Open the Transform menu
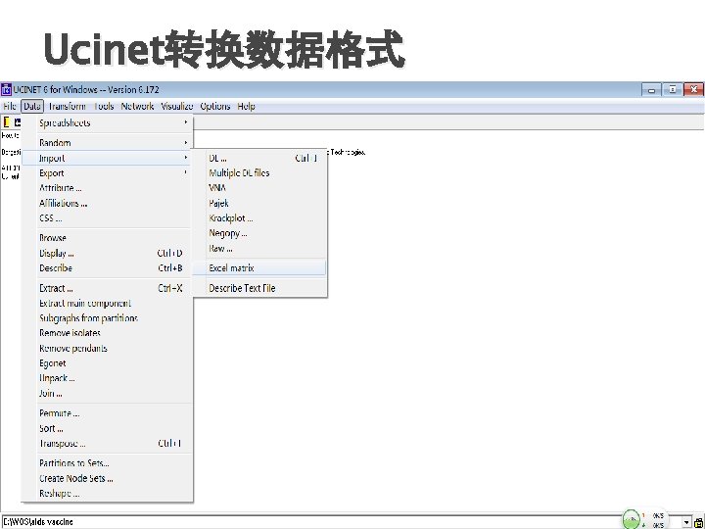The image size is (705, 529). coord(67,106)
